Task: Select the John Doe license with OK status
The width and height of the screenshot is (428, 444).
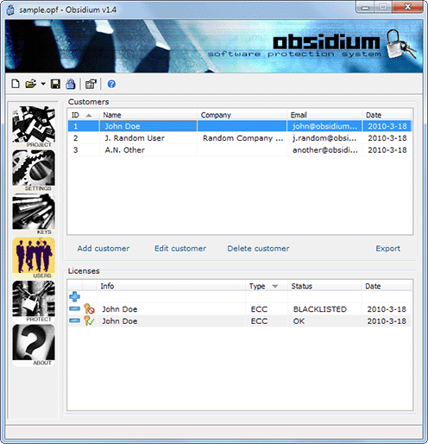Action: click(240, 321)
